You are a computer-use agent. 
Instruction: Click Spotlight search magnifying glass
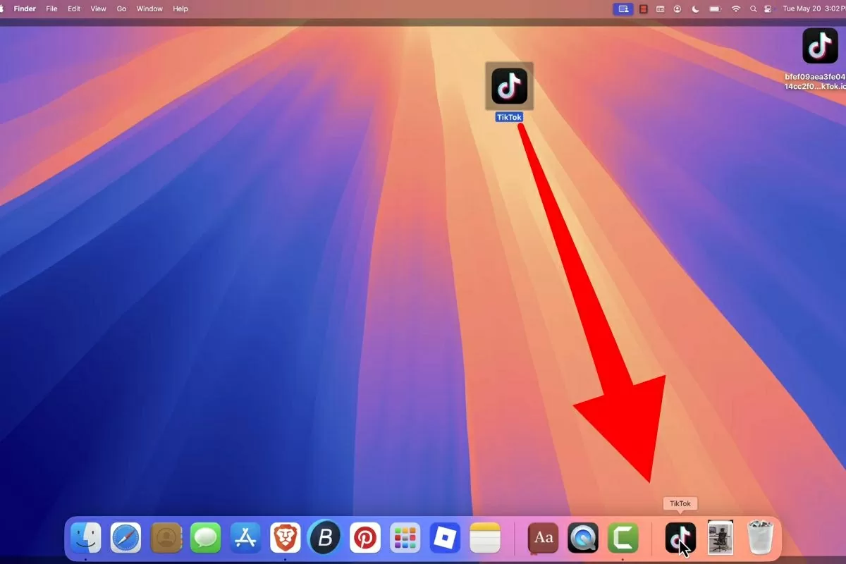753,9
